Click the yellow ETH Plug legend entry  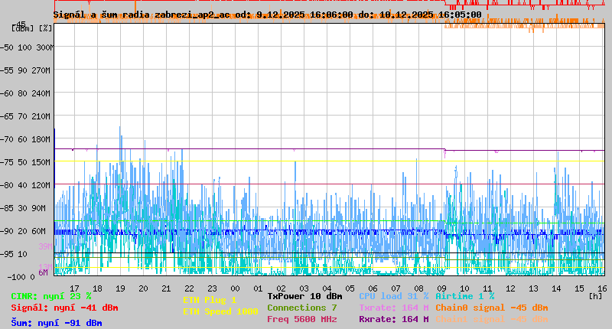click(210, 300)
